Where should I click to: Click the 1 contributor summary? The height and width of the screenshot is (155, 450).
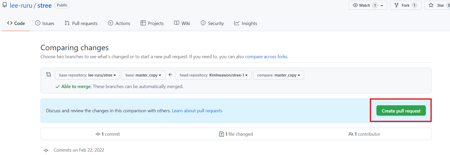coord(364,134)
